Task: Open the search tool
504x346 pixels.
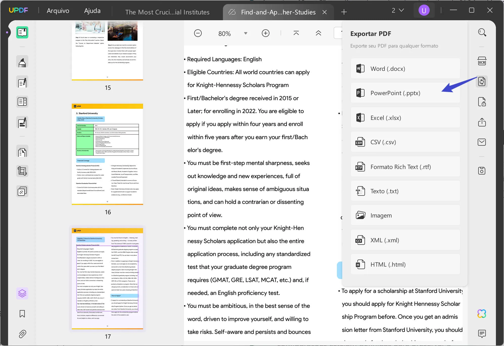Action: [482, 32]
